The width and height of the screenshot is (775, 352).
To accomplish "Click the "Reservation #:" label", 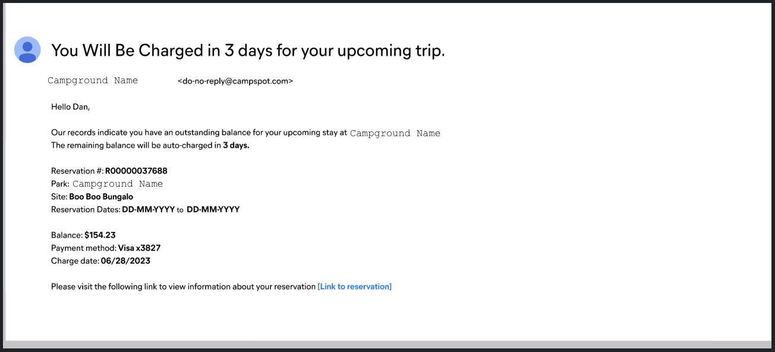I will [x=77, y=171].
